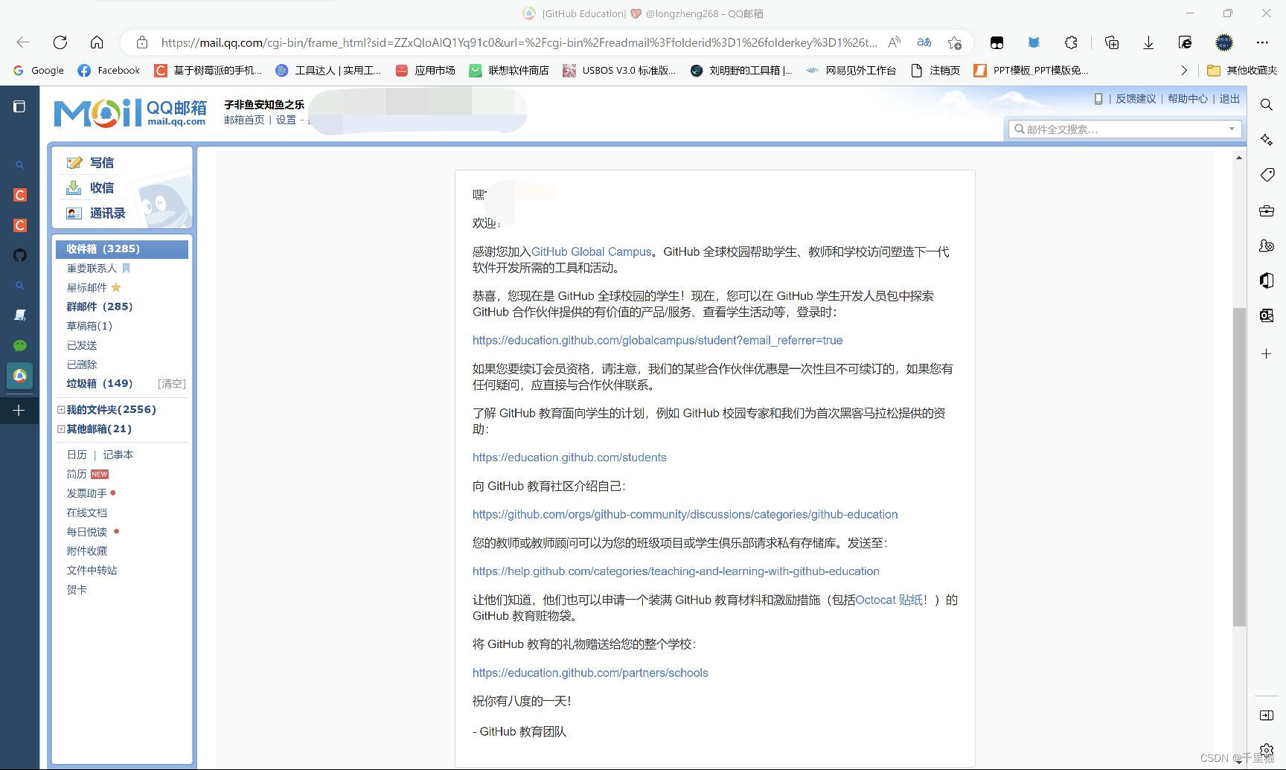Image resolution: width=1286 pixels, height=770 pixels.
Task: Click the WeChat icon in vertical tabs
Action: [x=20, y=345]
